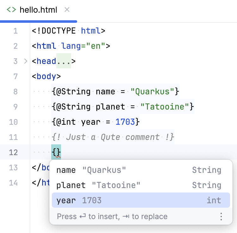Close the hello.html editor tab
This screenshot has width=237, height=233.
pos(67,10)
